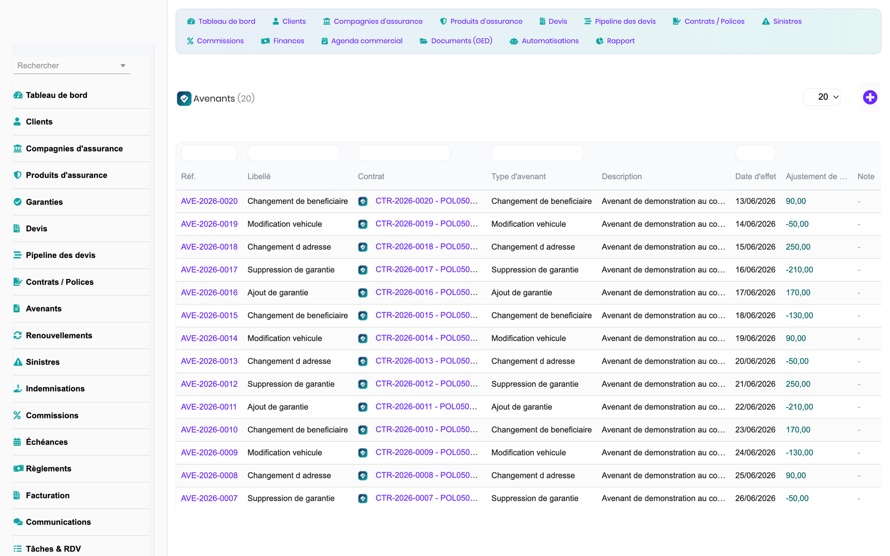
Task: Open Finances in top nav
Action: [x=283, y=41]
